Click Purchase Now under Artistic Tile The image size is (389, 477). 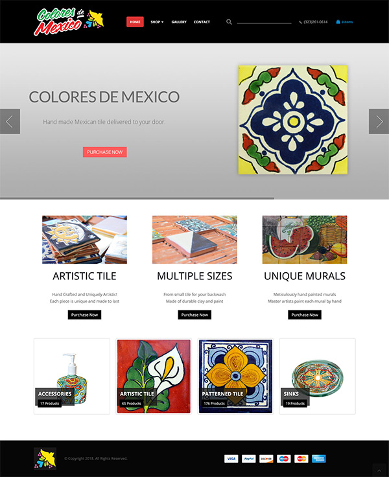coord(84,315)
